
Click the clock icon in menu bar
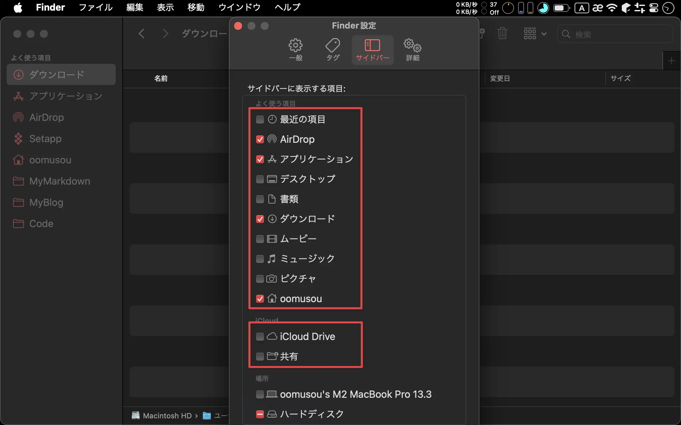[x=668, y=8]
